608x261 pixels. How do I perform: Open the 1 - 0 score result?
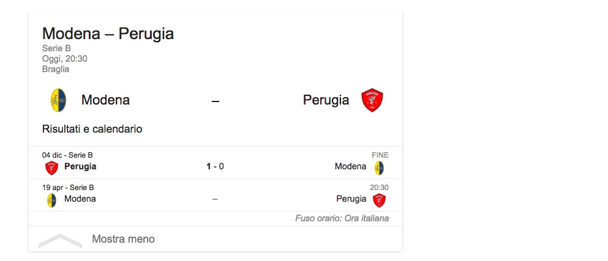(x=215, y=166)
